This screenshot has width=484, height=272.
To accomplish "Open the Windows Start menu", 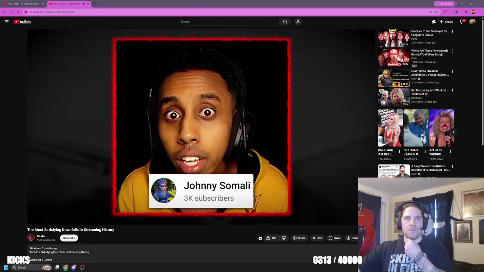I will [6, 267].
